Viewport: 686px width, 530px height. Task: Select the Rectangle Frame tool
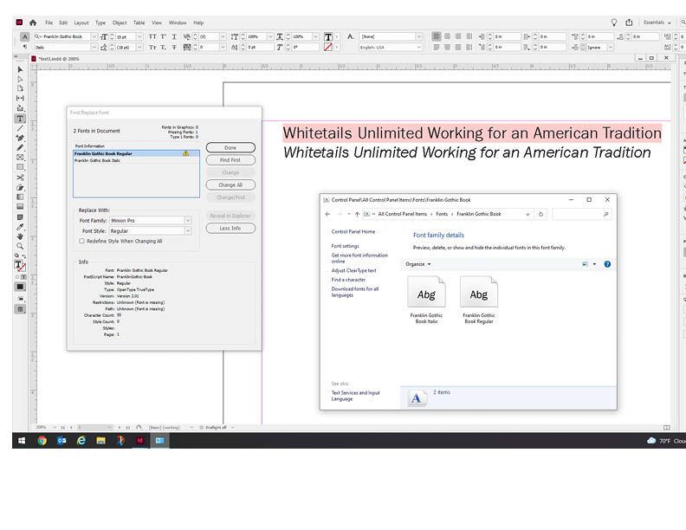pyautogui.click(x=20, y=158)
